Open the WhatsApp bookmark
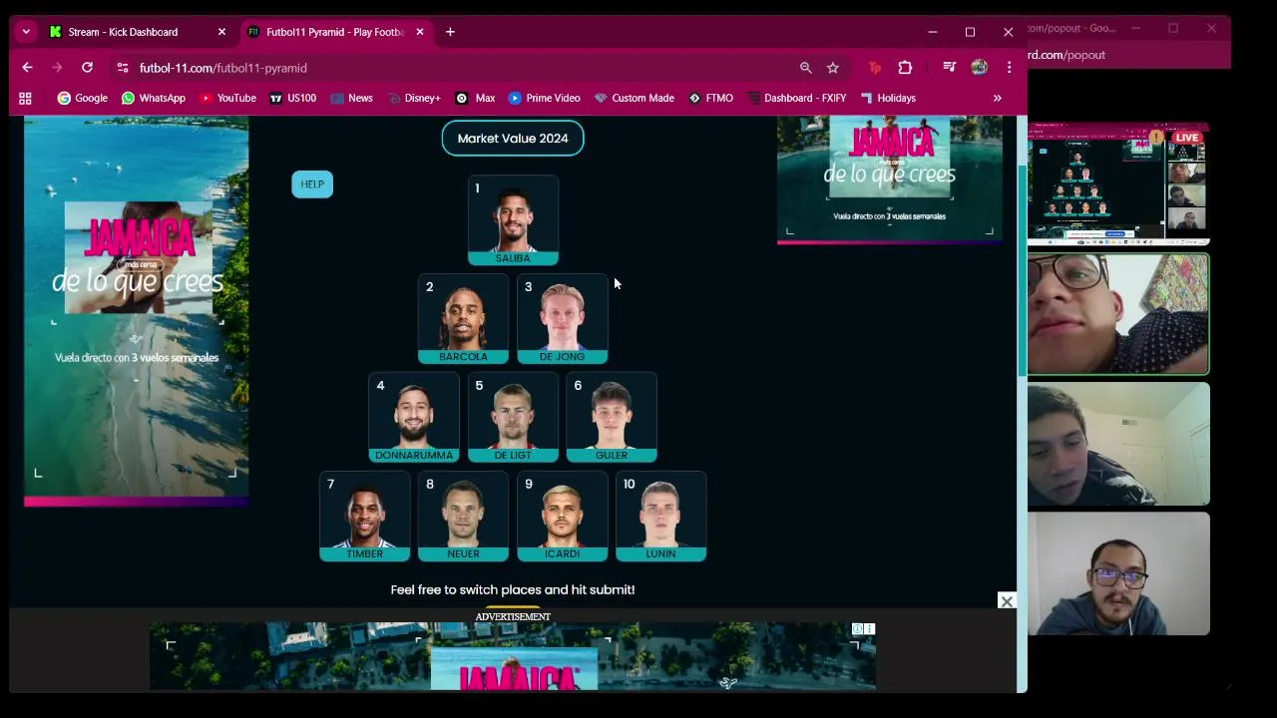The width and height of the screenshot is (1277, 718). 153,98
